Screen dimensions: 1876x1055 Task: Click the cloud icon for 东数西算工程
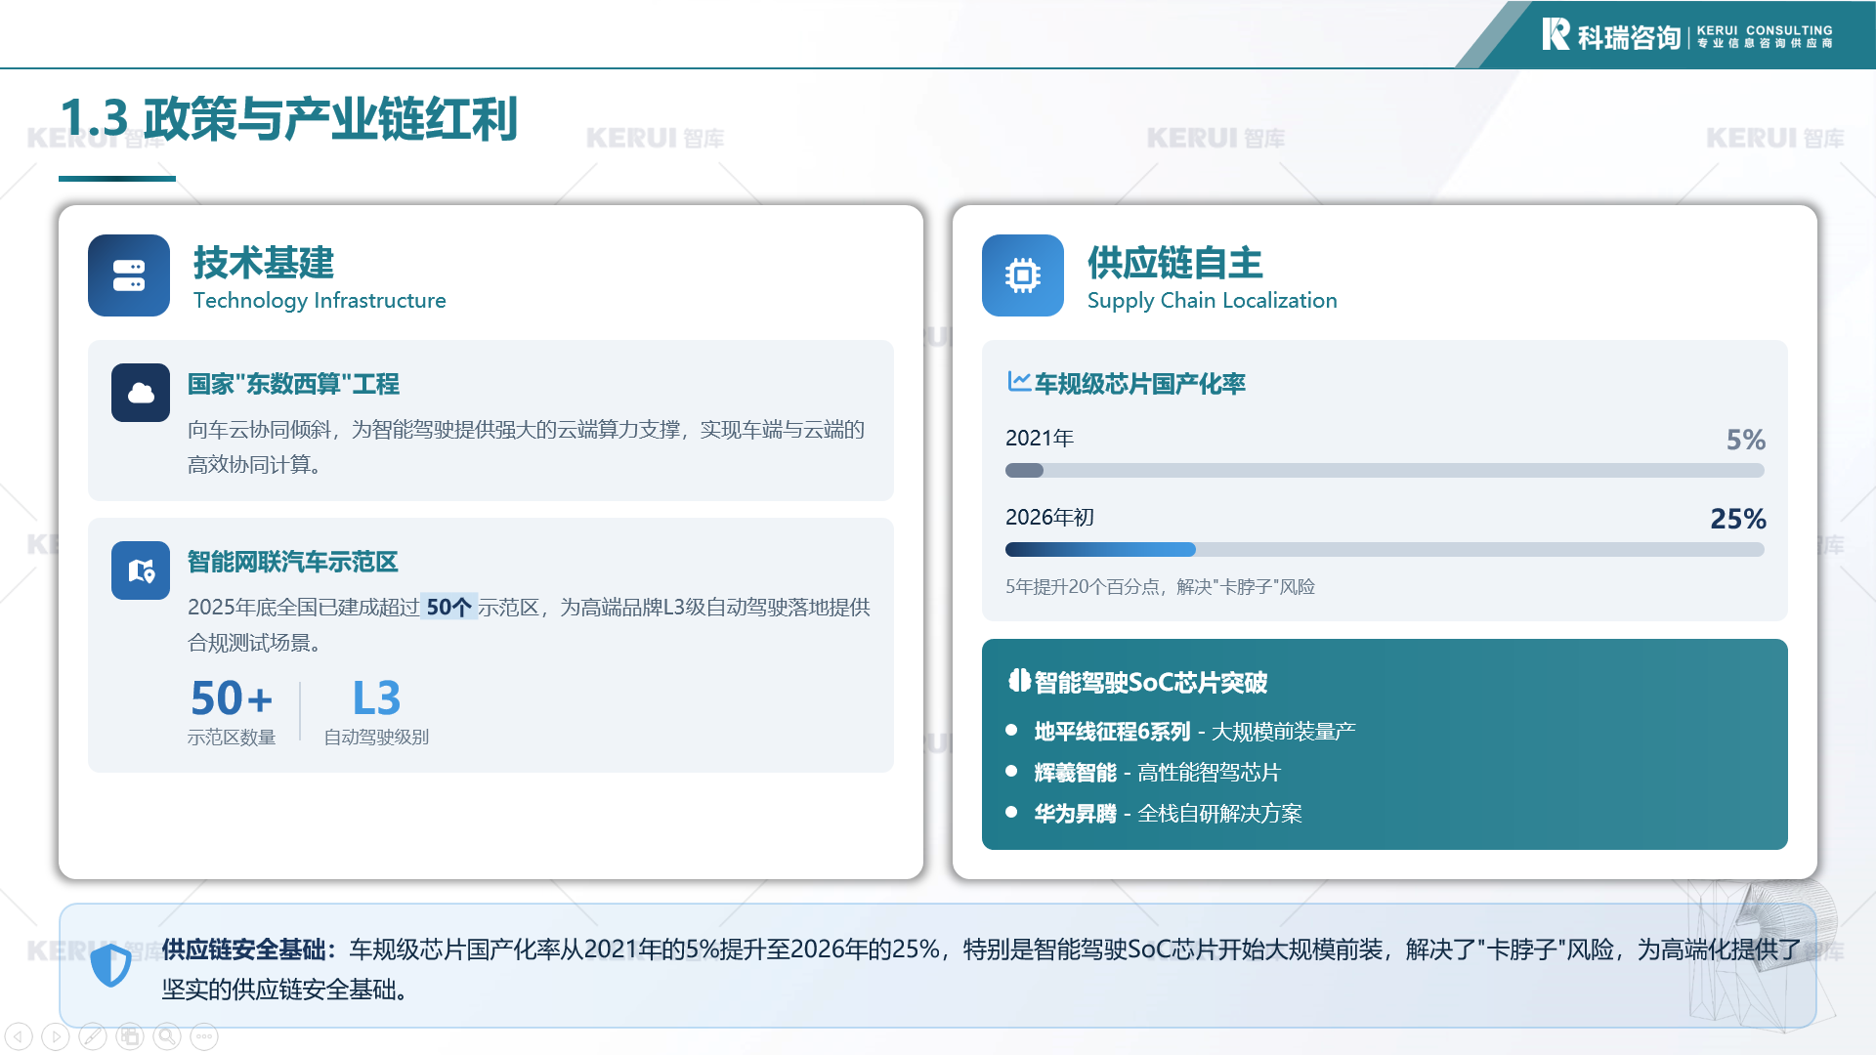[141, 393]
